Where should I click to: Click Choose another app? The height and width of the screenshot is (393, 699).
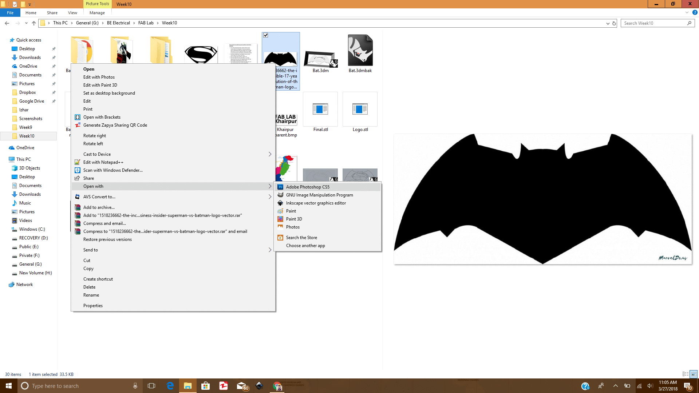click(305, 246)
